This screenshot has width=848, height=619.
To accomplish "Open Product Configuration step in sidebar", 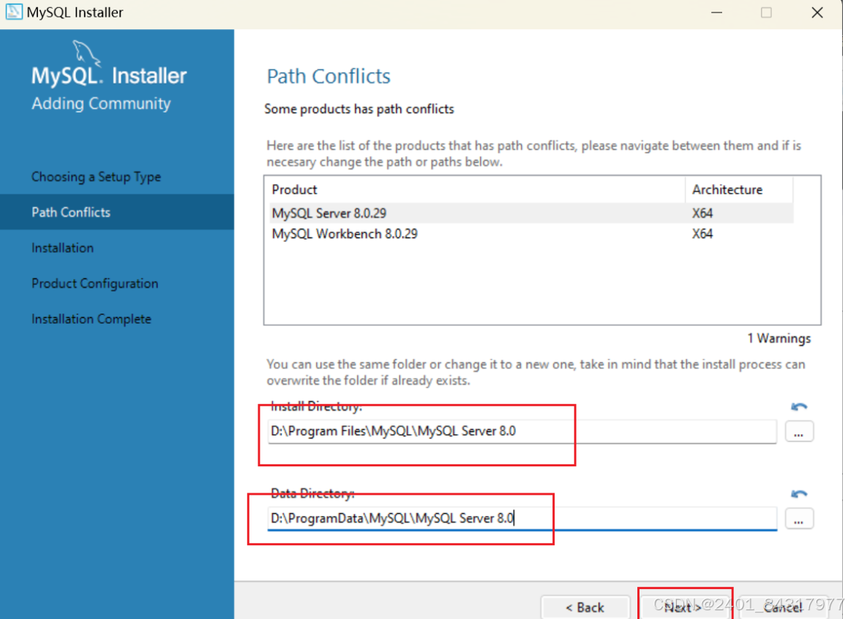I will [x=95, y=284].
